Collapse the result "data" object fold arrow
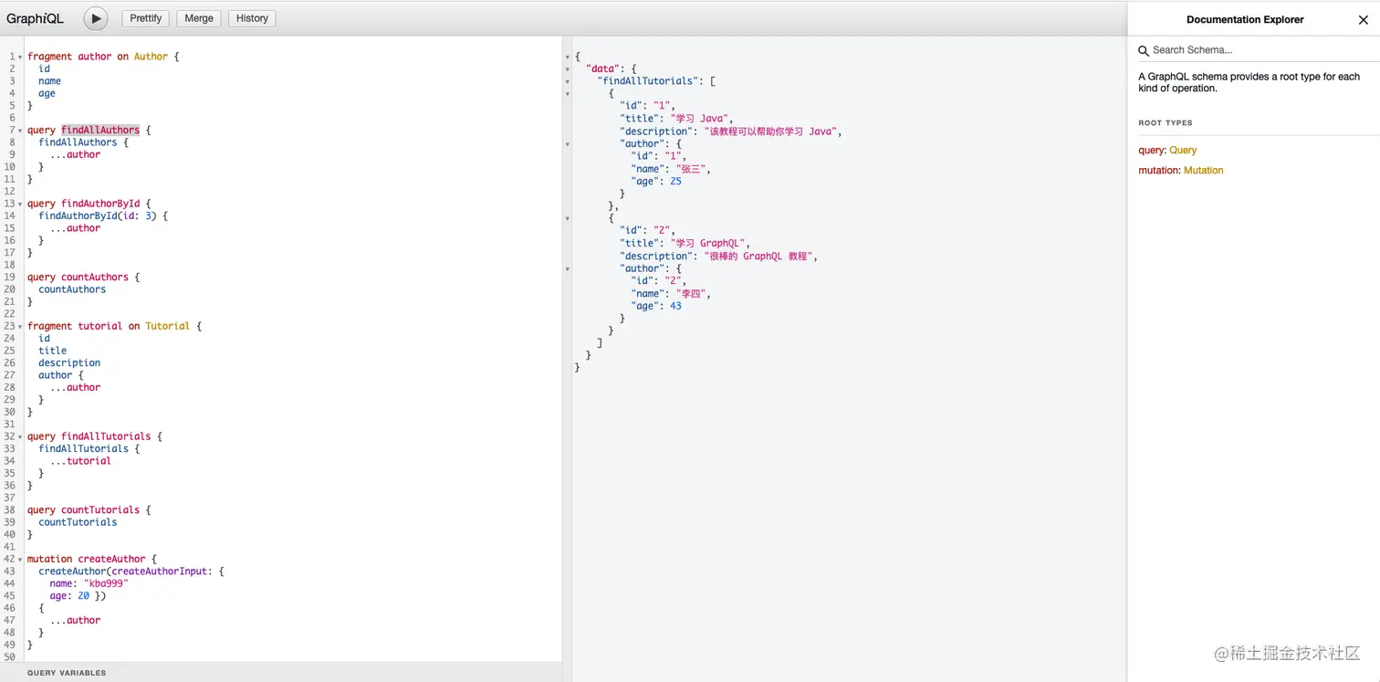 (x=568, y=69)
